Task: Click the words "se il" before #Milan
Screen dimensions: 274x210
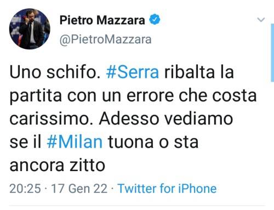Action: [x=25, y=142]
